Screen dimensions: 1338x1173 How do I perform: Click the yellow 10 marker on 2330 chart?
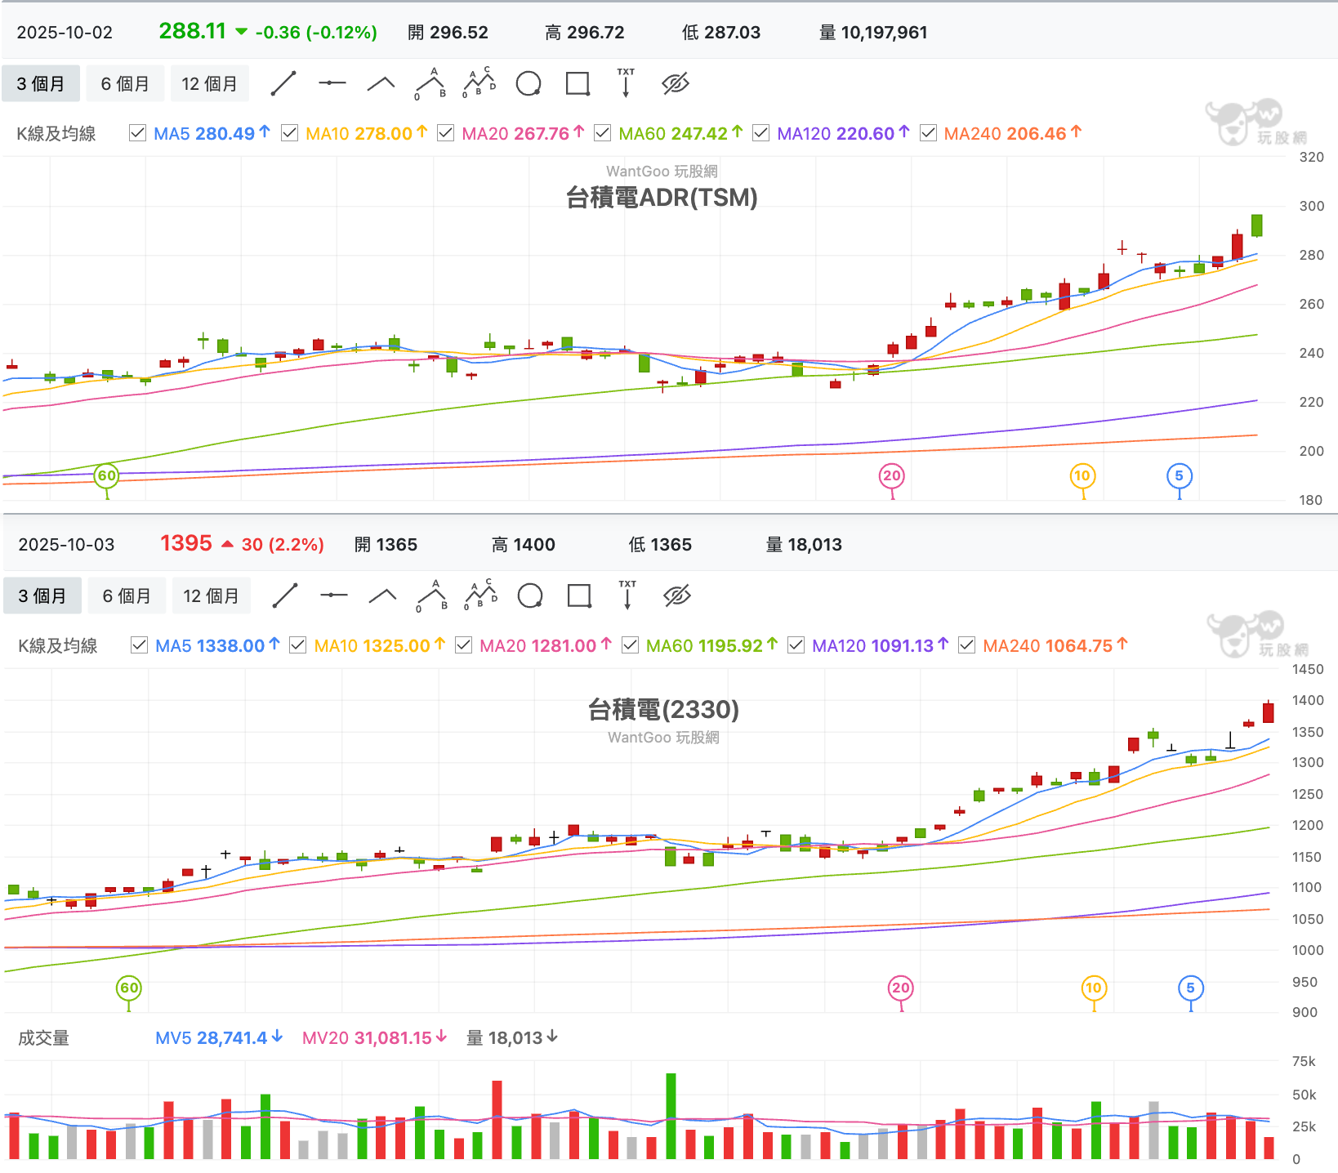click(x=1094, y=988)
